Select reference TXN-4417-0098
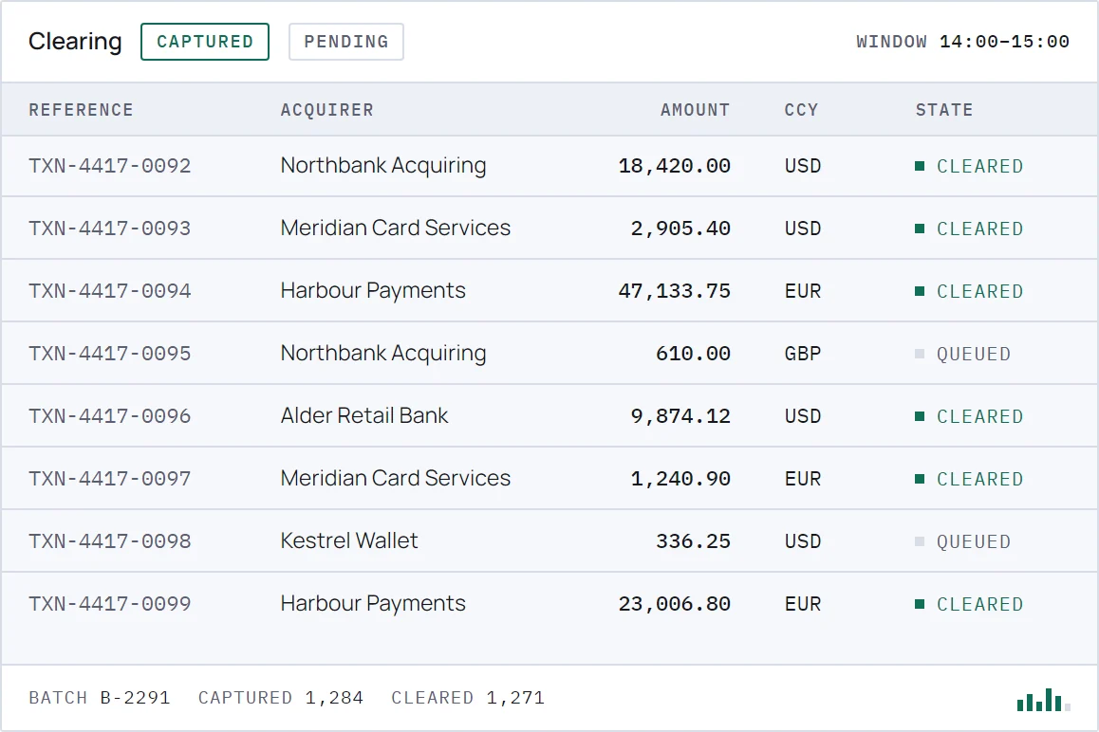 109,541
